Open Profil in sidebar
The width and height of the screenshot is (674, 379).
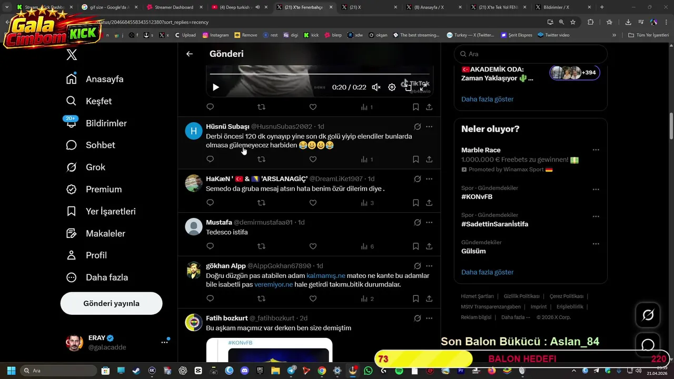tap(86, 255)
